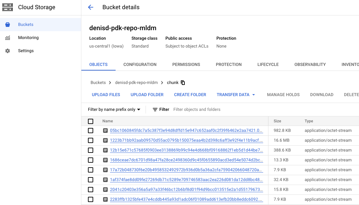Click denisd-pdk-repo-mldm in the breadcrumb
Screen dimensions: 359x205
click(136, 83)
